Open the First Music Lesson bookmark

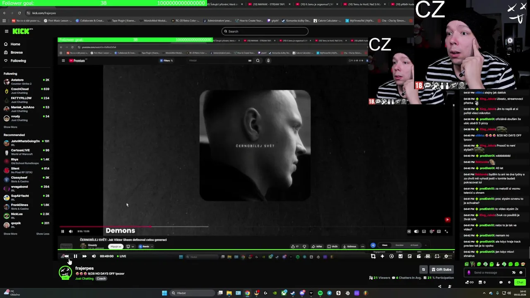point(58,20)
